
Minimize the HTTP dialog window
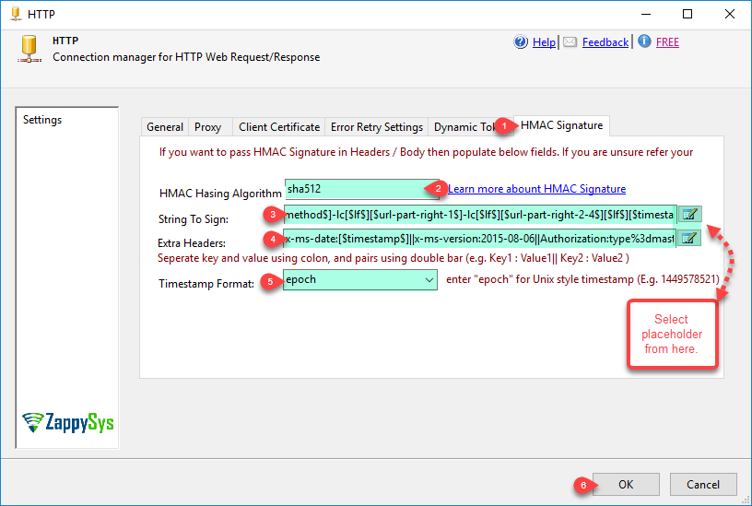pos(646,14)
